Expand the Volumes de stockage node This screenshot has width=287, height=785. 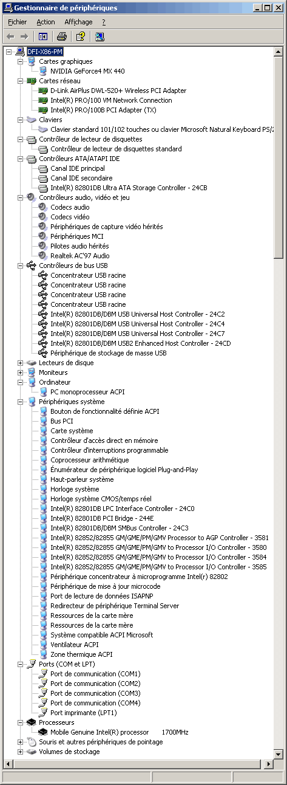click(x=21, y=752)
